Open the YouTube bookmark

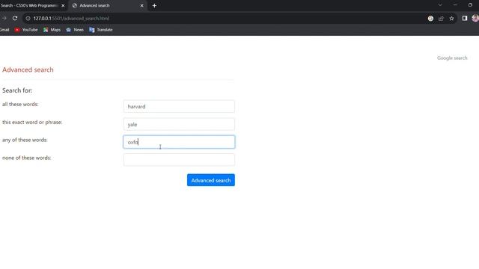pos(26,30)
